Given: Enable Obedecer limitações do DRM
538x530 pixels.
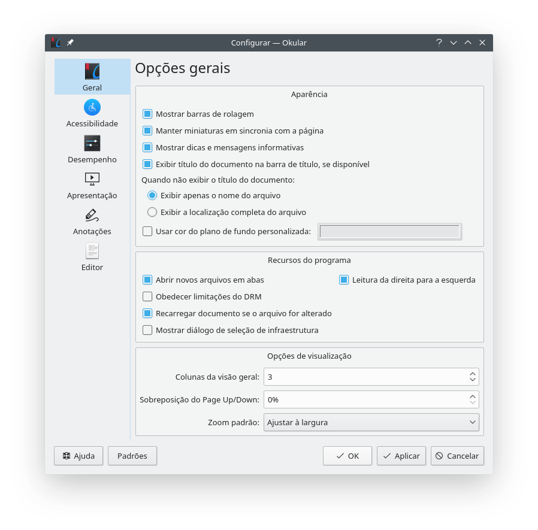Looking at the screenshot, I should [147, 296].
